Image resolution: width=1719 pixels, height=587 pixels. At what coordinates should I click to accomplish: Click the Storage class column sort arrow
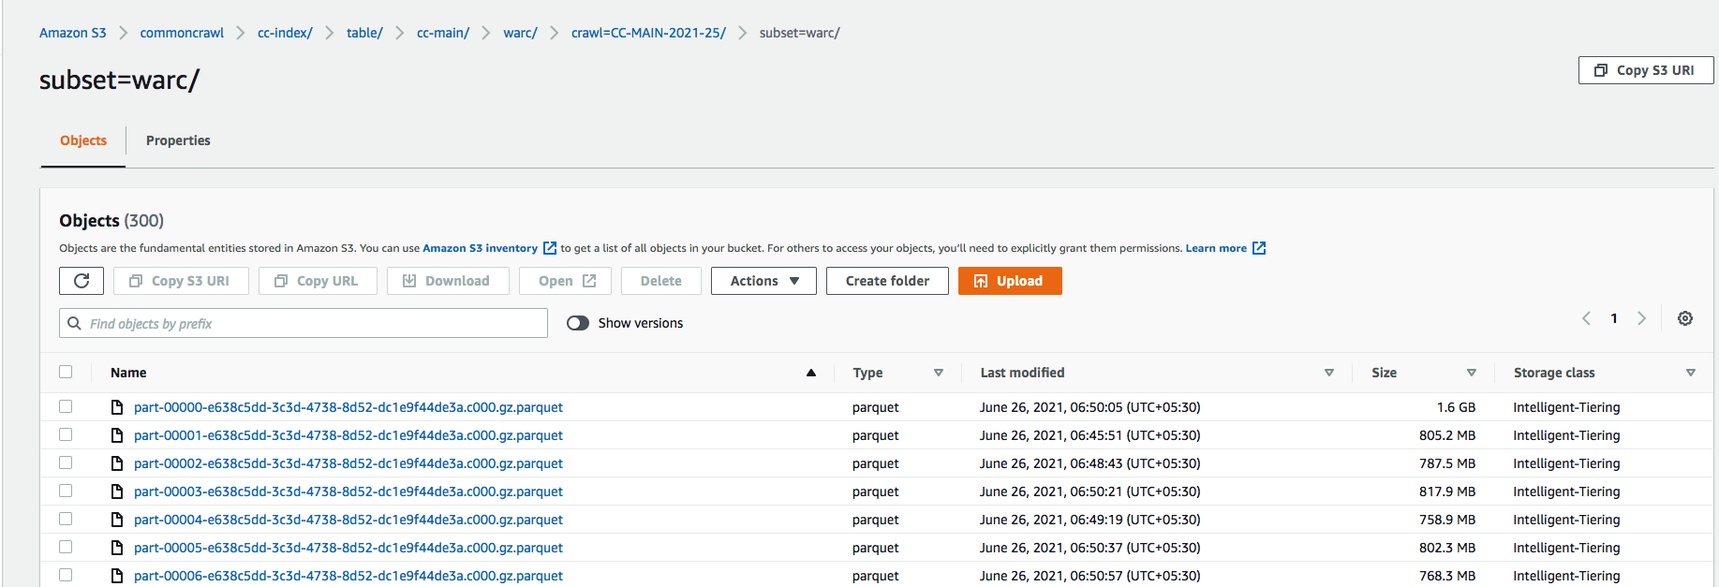[1691, 373]
